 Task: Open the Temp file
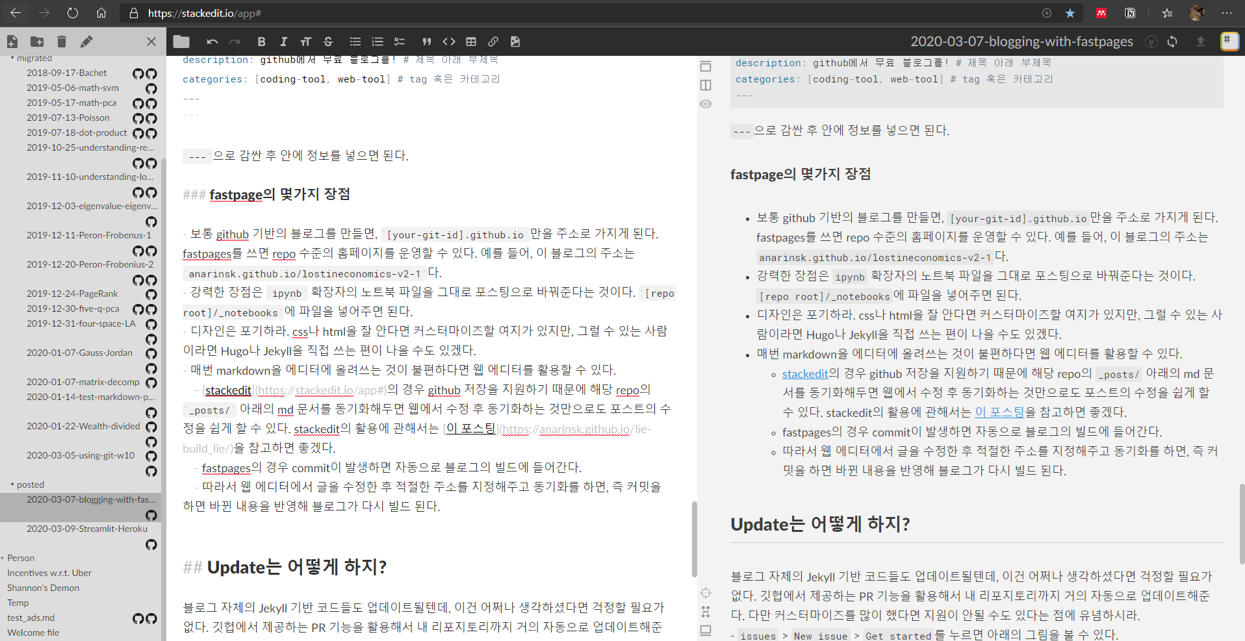click(18, 603)
